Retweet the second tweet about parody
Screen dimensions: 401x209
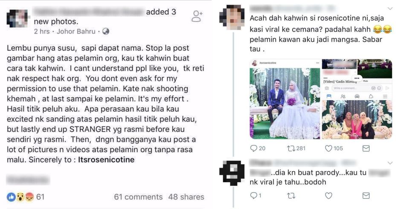pyautogui.click(x=291, y=196)
